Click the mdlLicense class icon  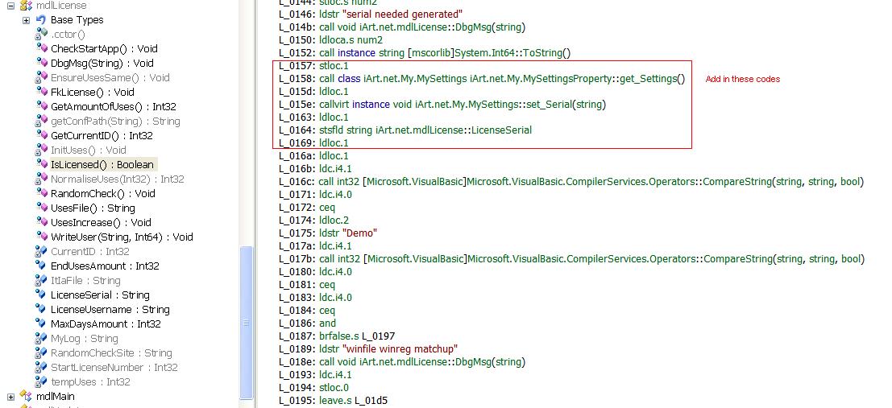(x=26, y=6)
